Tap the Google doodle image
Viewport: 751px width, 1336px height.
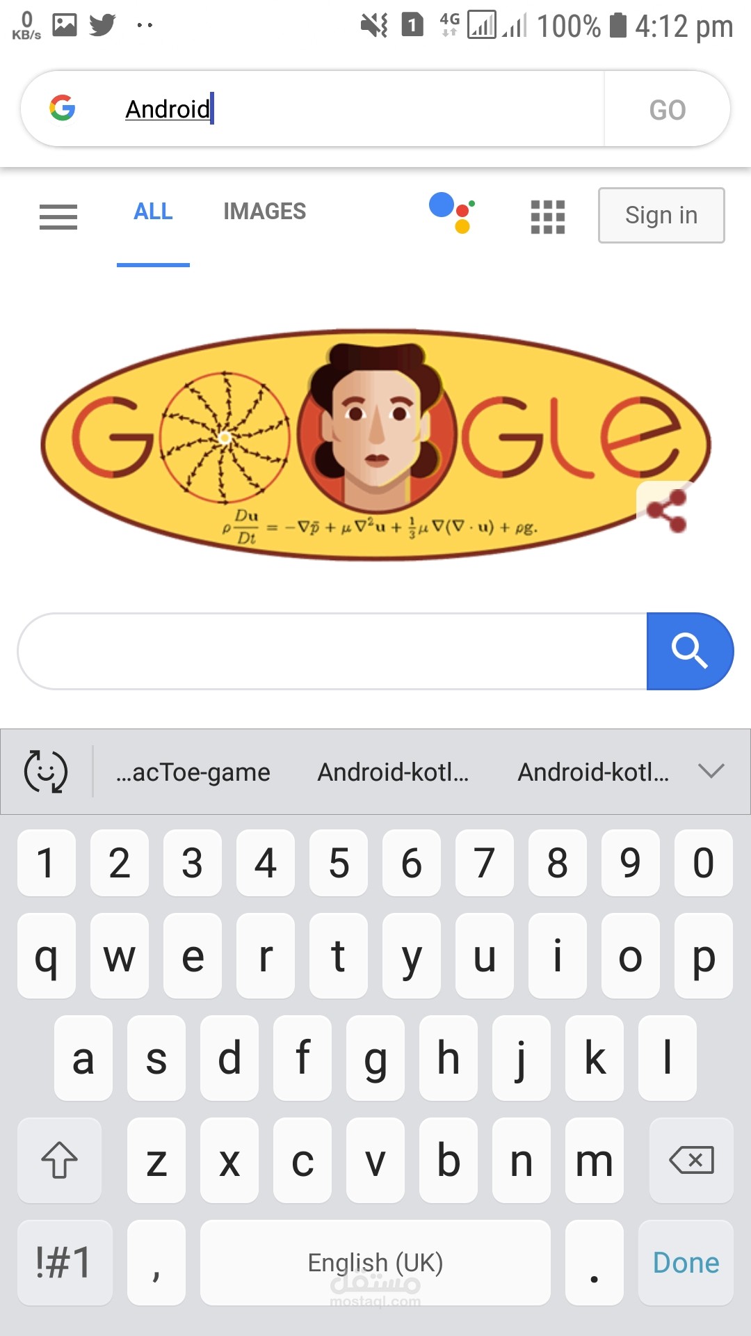pos(375,445)
